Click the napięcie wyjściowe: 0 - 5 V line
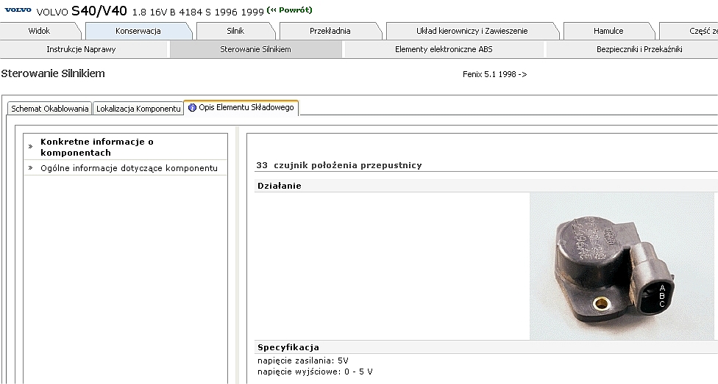The height and width of the screenshot is (384, 718). (315, 372)
